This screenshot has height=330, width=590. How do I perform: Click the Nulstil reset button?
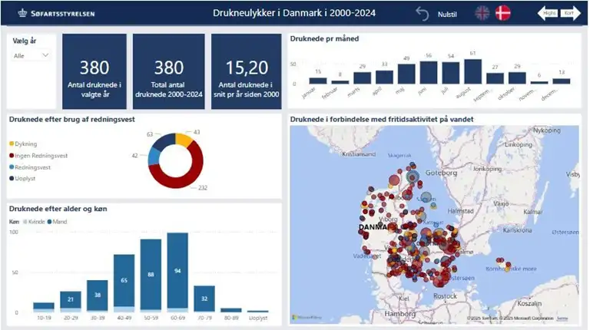pos(447,14)
